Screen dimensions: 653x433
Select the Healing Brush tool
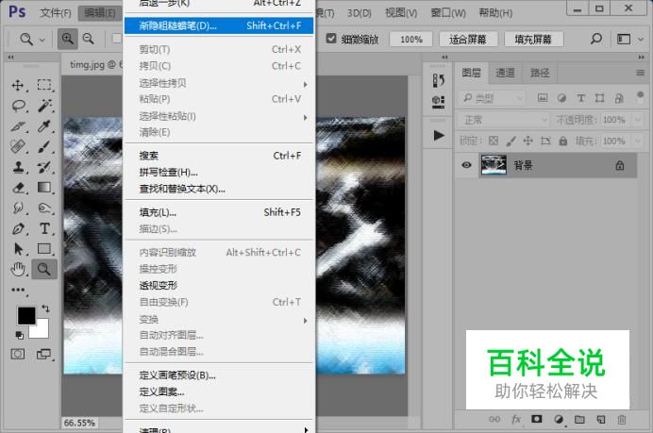tap(18, 146)
